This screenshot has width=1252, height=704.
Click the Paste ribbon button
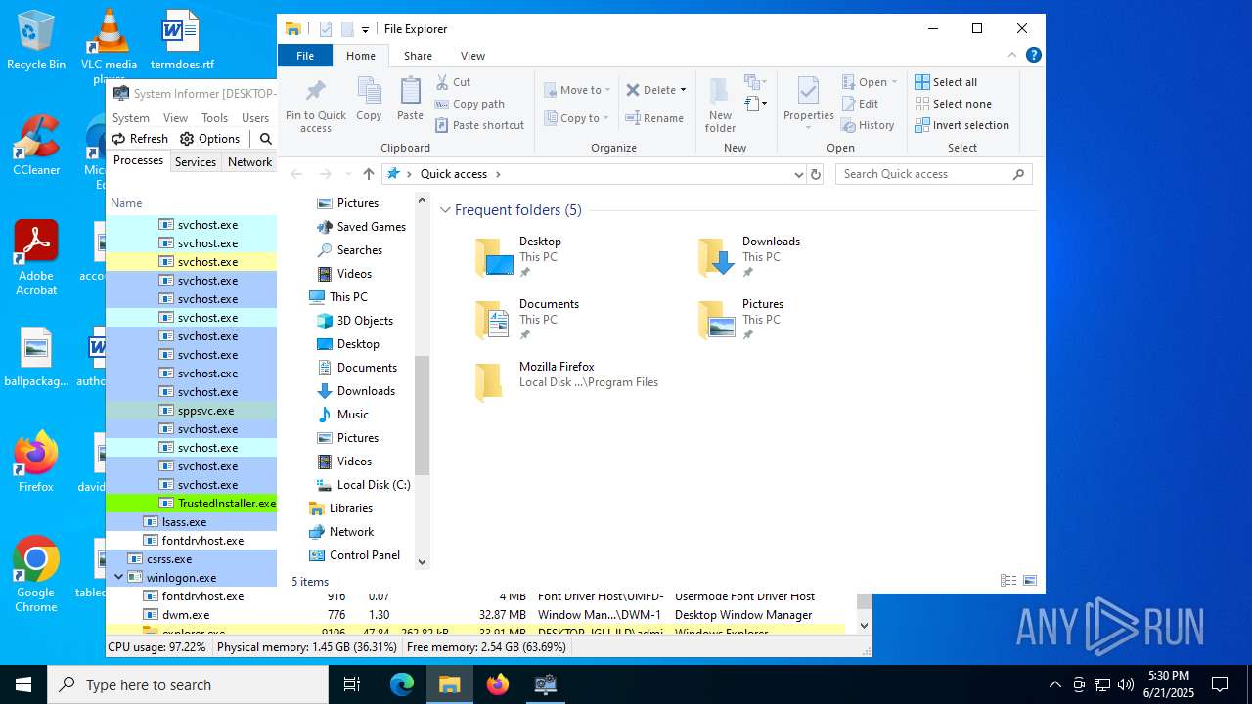[x=410, y=100]
